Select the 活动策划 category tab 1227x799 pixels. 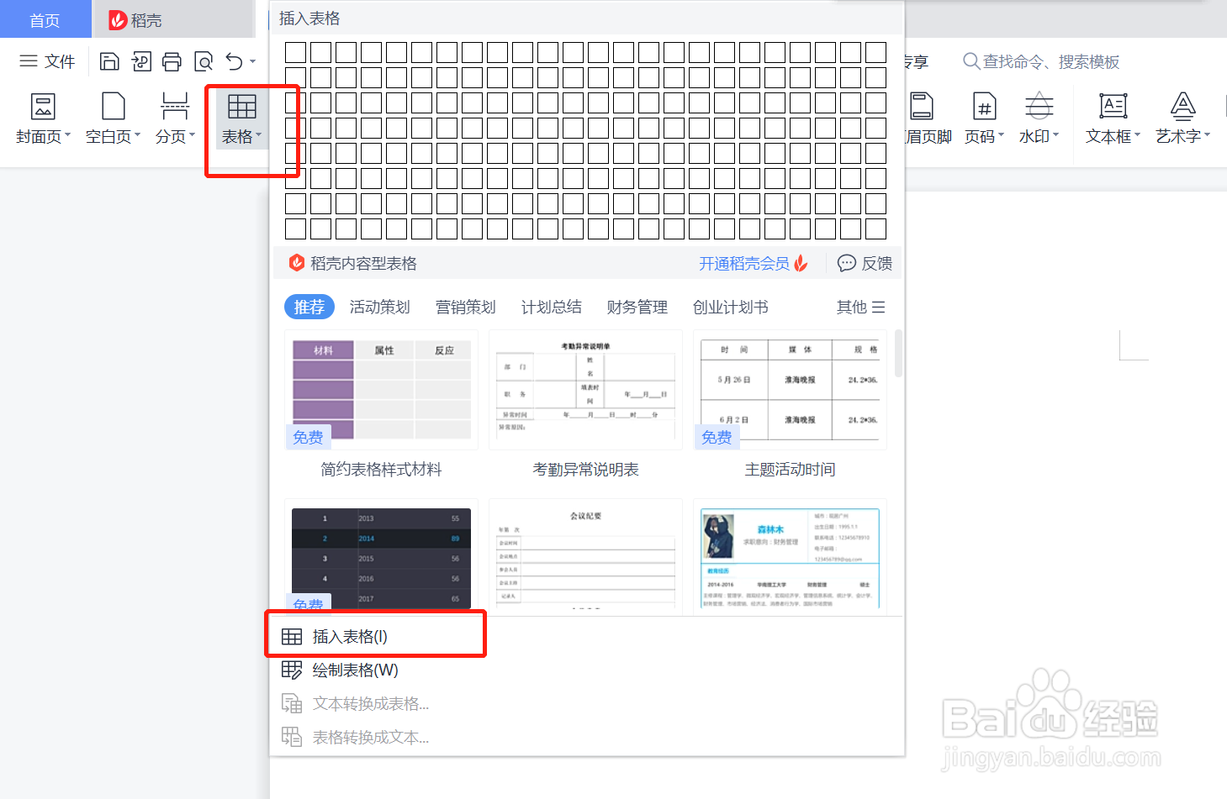(x=380, y=307)
